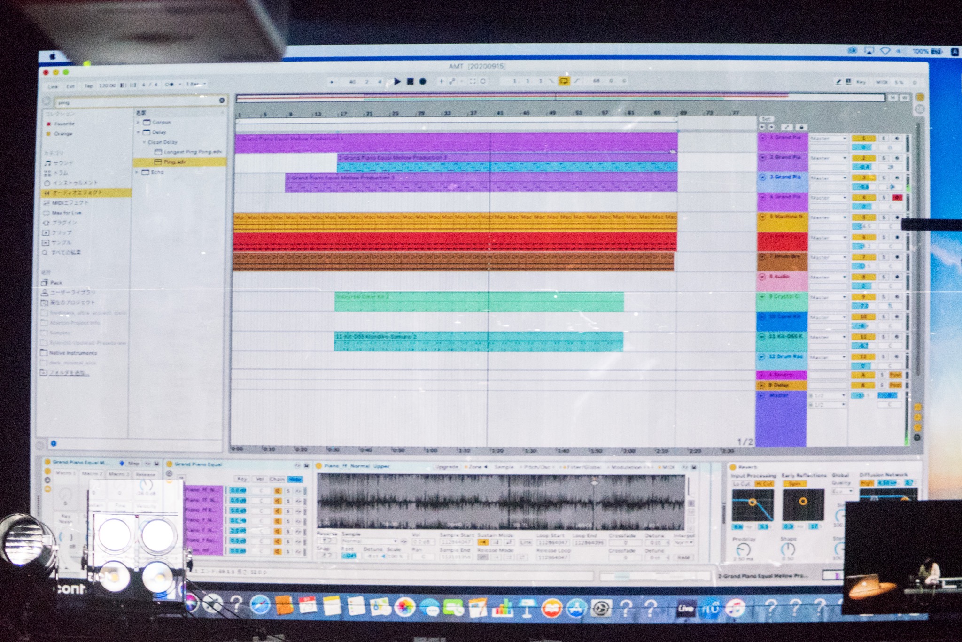Viewport: 962px width, 642px height.
Task: Open the Sampler Modulation tab
Action: coord(630,467)
